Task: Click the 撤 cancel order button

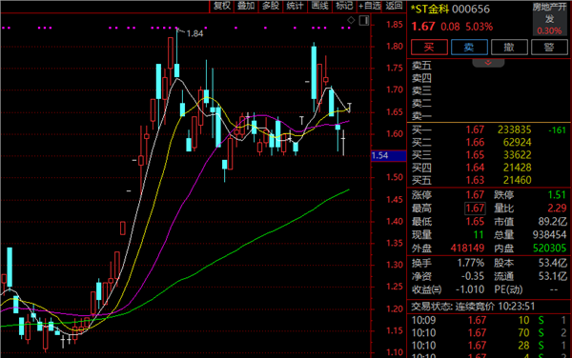Action: [509, 48]
